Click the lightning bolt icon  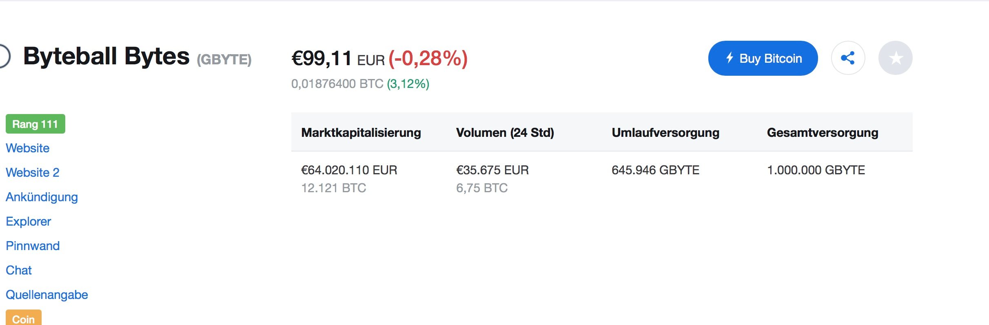(x=730, y=58)
